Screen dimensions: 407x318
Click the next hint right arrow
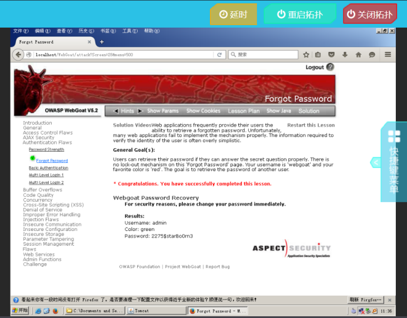tap(140, 111)
